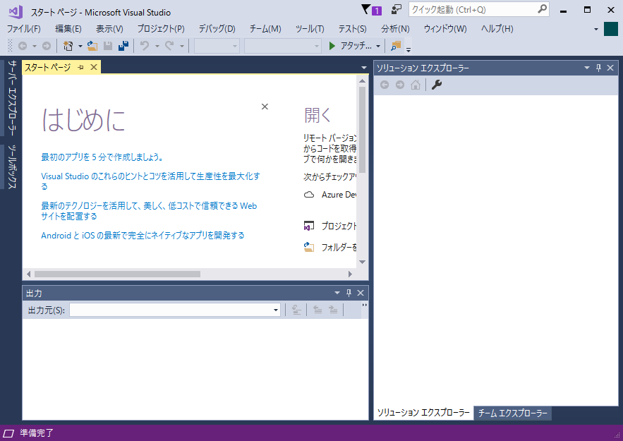The image size is (623, 441).
Task: Click Android and iOS native apps link
Action: [143, 235]
